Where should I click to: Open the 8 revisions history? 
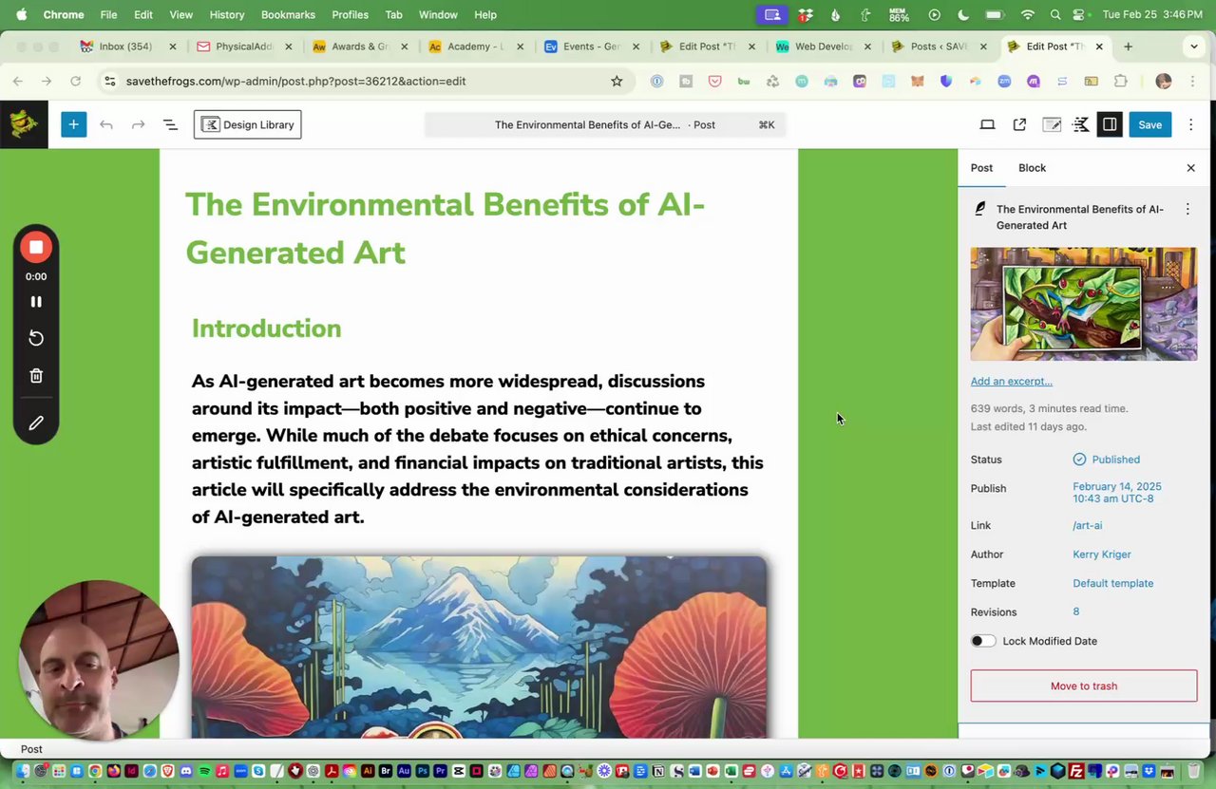click(x=1076, y=611)
